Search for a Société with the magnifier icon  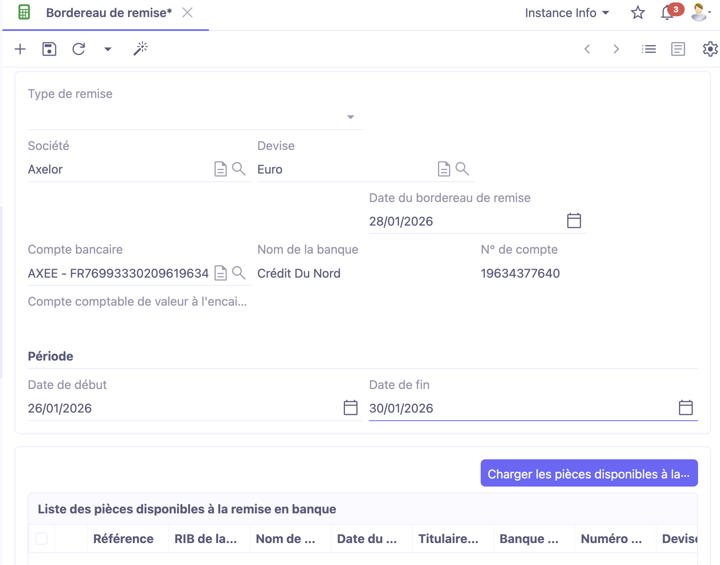click(239, 169)
